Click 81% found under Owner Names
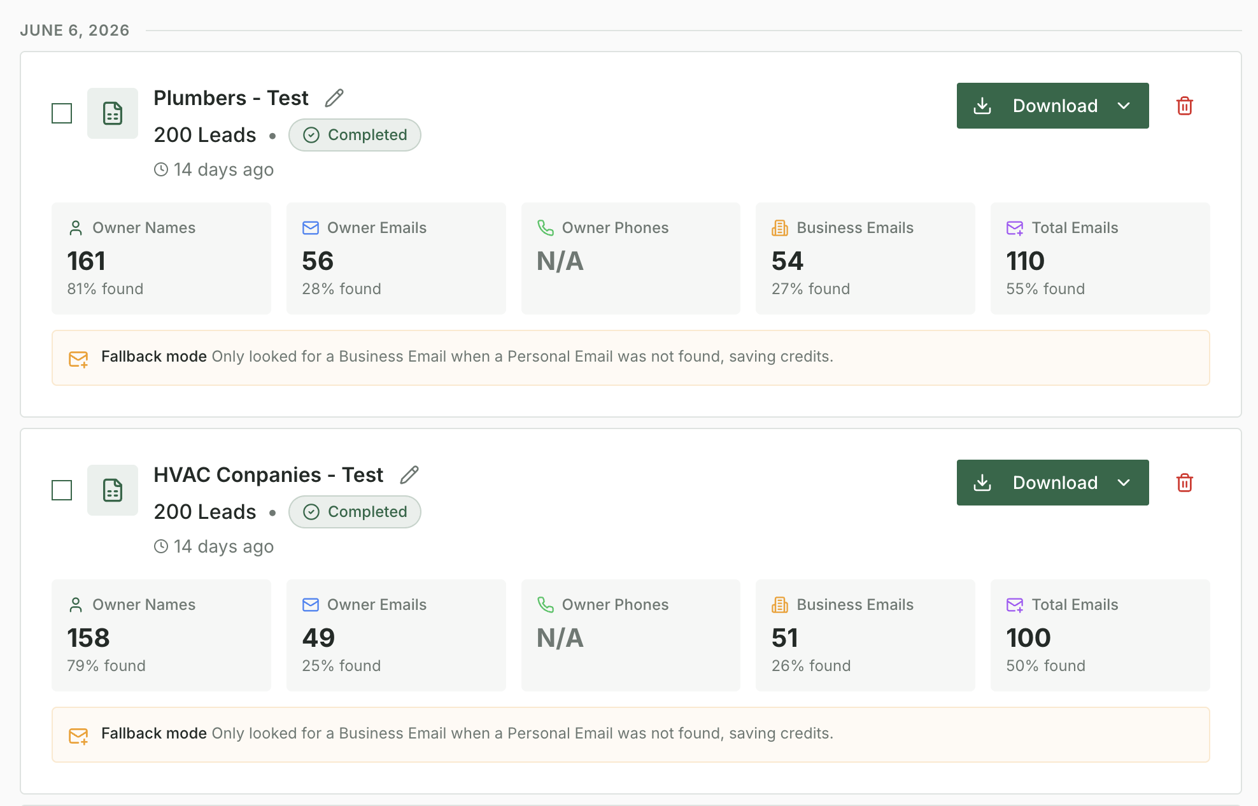This screenshot has height=806, width=1258. point(106,289)
